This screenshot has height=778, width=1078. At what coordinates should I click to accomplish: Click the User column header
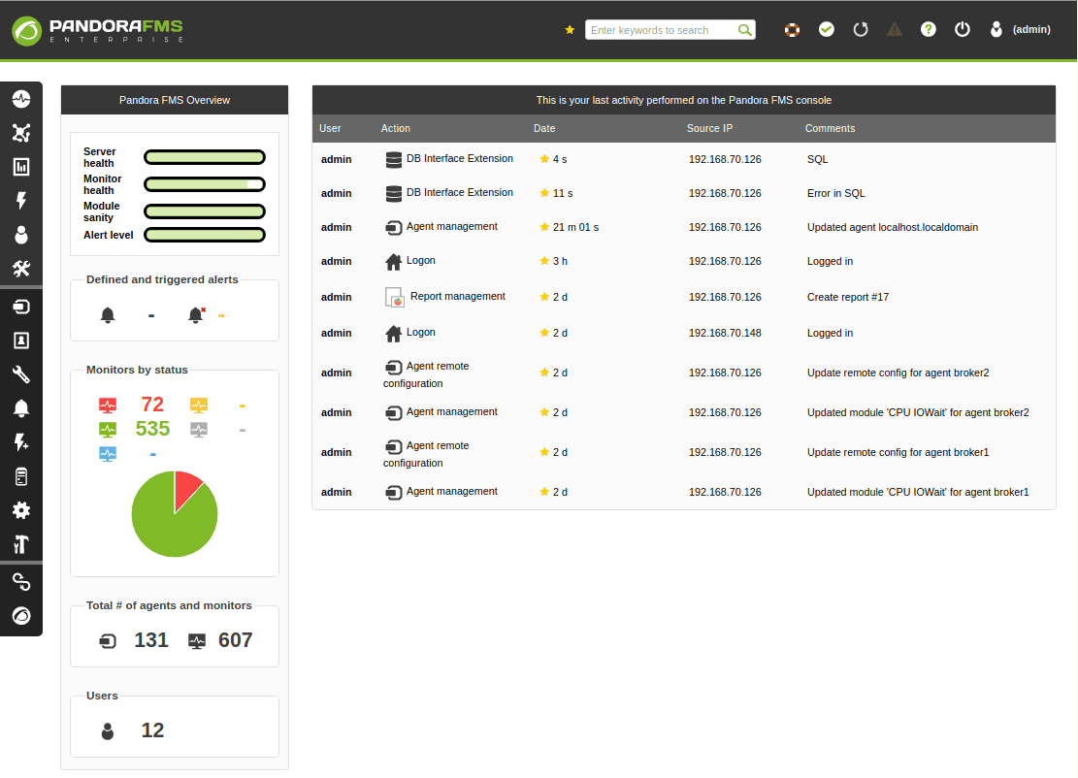pyautogui.click(x=330, y=128)
